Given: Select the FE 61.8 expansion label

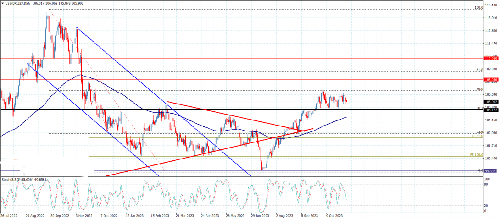Looking at the screenshot, I should click(x=478, y=136).
